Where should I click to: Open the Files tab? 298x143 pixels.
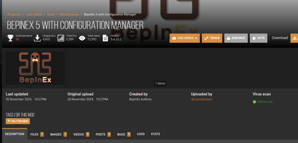[37, 134]
